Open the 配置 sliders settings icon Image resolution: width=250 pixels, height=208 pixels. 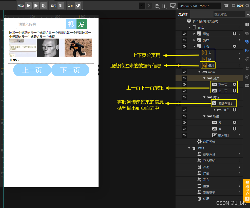tap(61, 6)
